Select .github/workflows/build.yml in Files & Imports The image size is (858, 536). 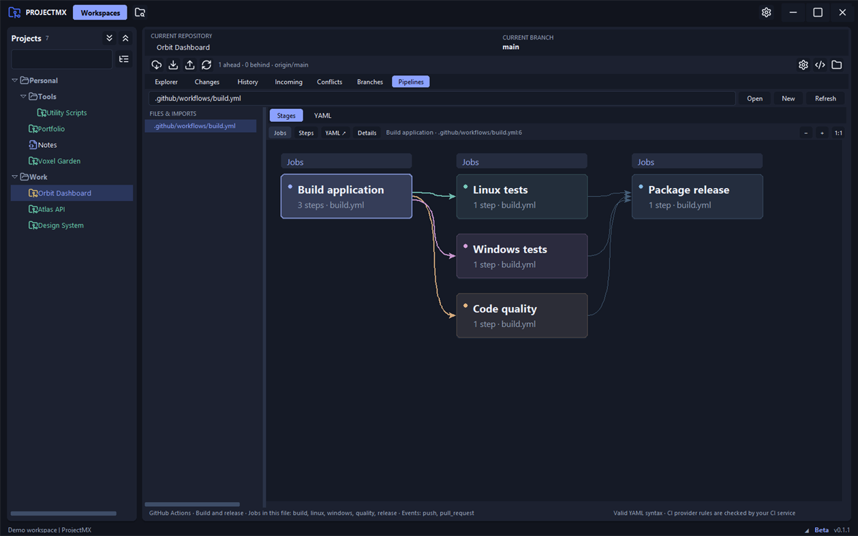pyautogui.click(x=200, y=126)
